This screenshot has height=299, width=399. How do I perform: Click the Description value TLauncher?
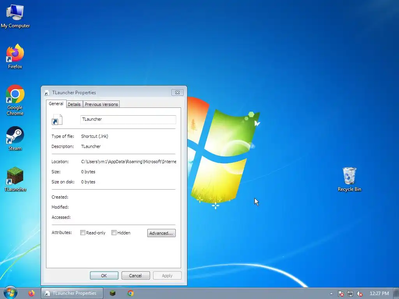tap(91, 146)
